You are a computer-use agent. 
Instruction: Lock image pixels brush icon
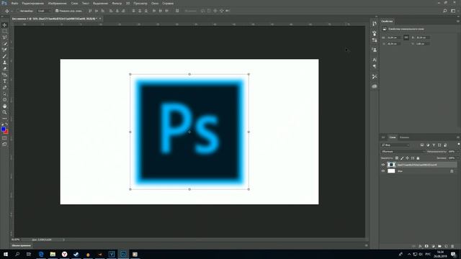[x=402, y=158]
